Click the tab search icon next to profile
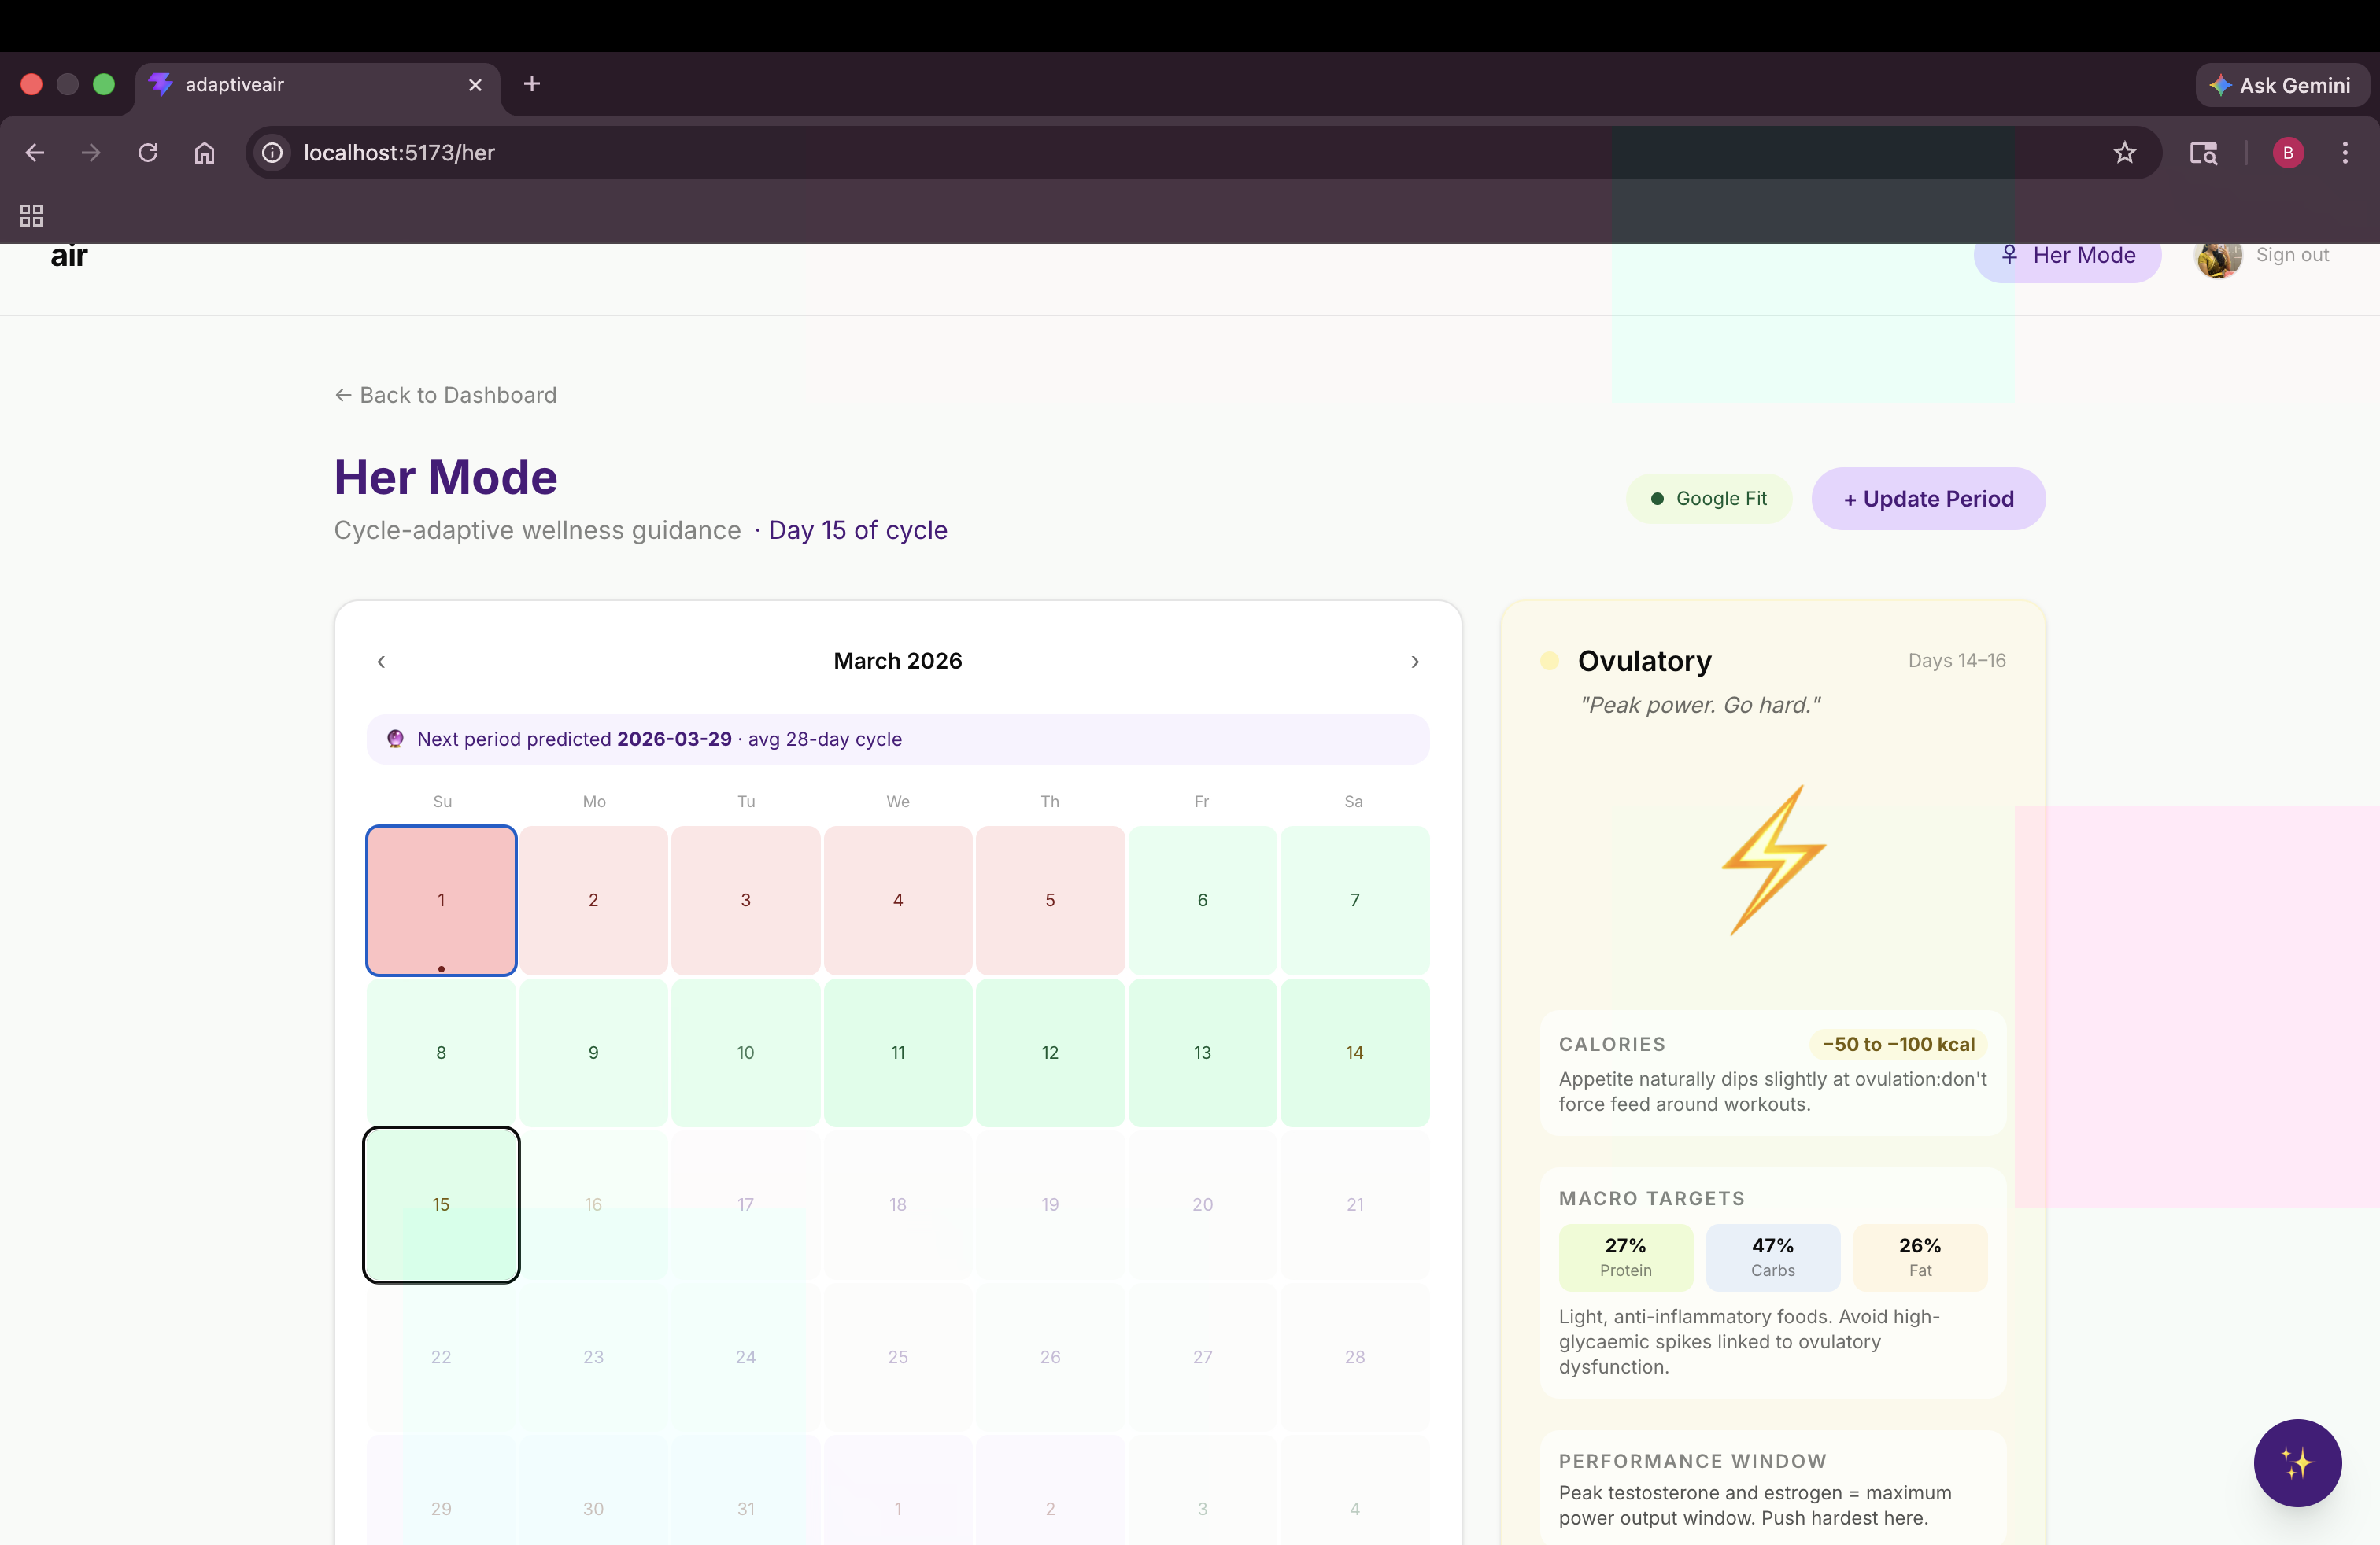 tap(2203, 153)
